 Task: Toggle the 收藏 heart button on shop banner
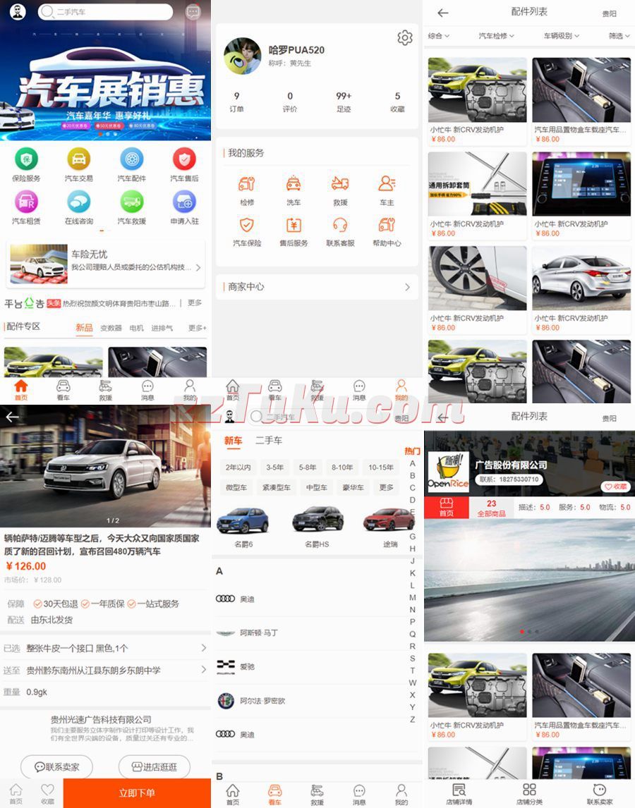pos(615,486)
